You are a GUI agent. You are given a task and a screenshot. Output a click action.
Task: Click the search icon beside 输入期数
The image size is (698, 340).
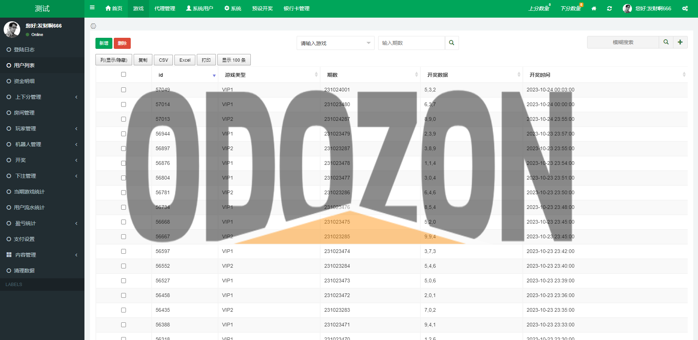point(452,43)
